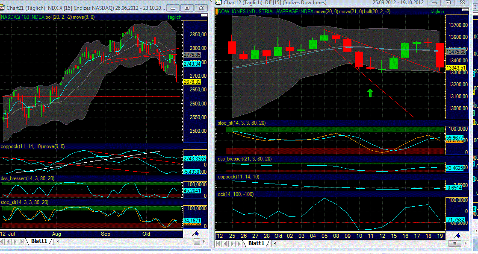The height and width of the screenshot is (254, 478).
Task: Click the blue jump-to-latest arrow icon in Dow chart
Action: (458, 234)
